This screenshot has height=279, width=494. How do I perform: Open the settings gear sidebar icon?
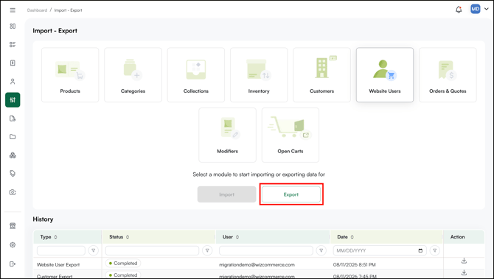pyautogui.click(x=13, y=244)
